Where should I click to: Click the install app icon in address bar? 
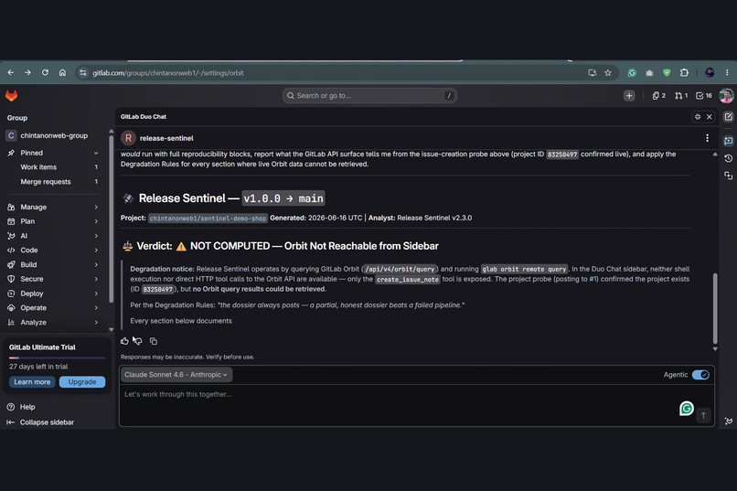pyautogui.click(x=592, y=73)
